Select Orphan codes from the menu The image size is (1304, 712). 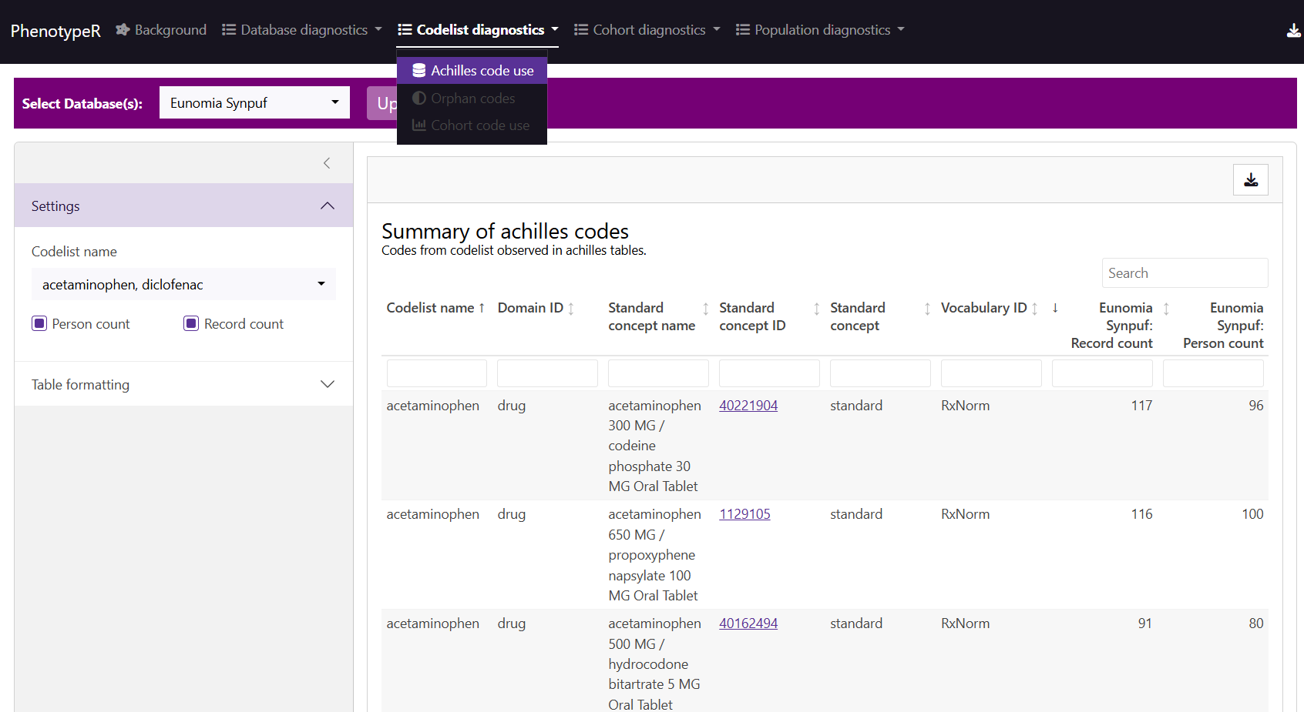(472, 99)
